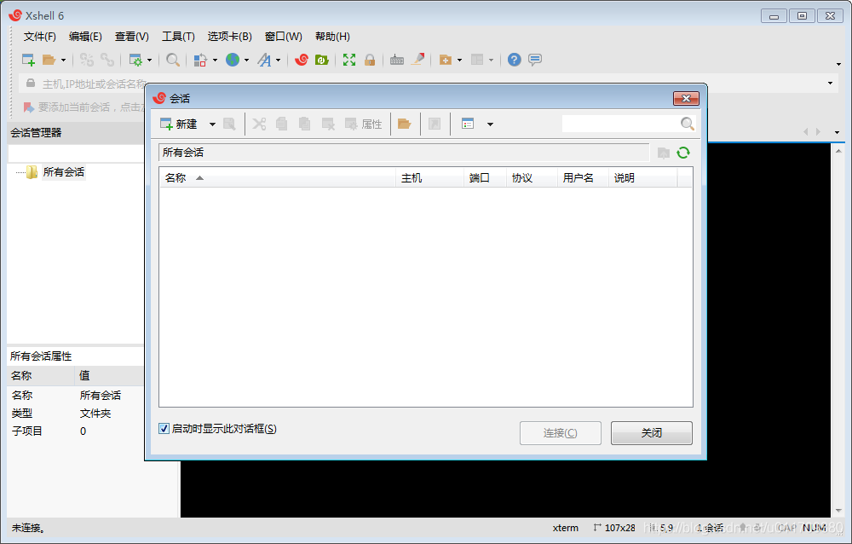Click the 协议 column header

pyautogui.click(x=532, y=178)
